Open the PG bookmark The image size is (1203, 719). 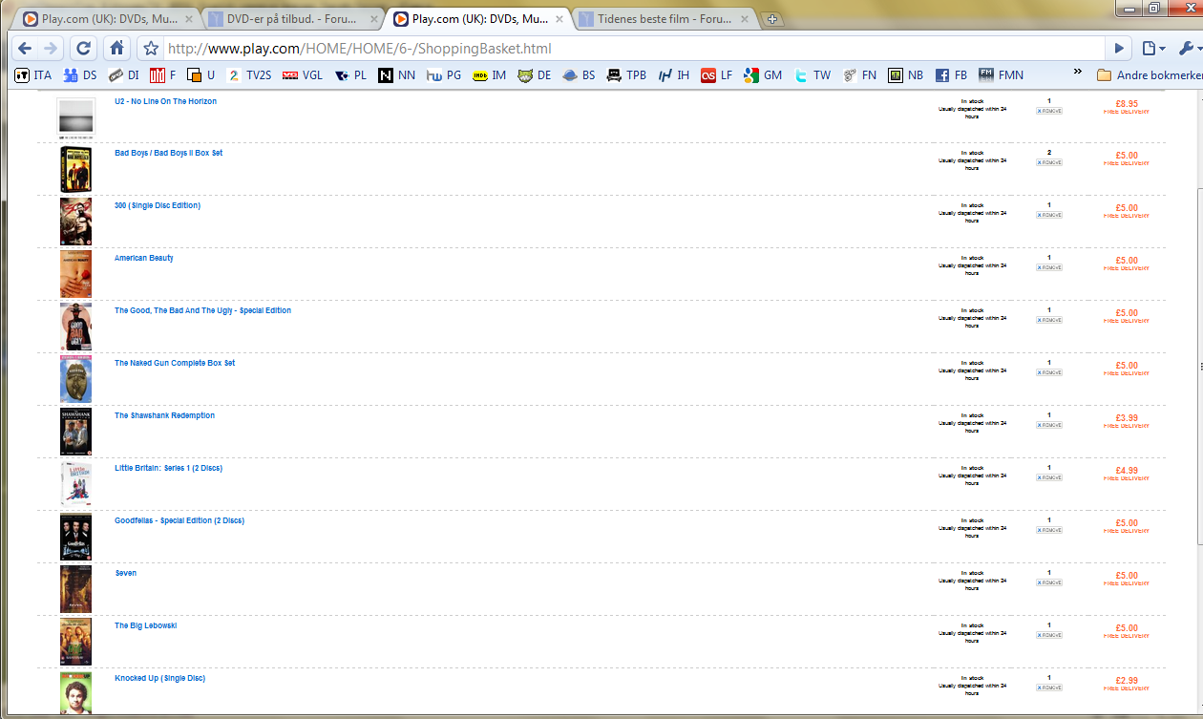click(x=444, y=74)
